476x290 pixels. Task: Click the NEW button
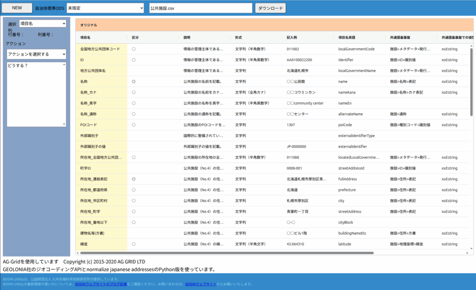pyautogui.click(x=17, y=8)
